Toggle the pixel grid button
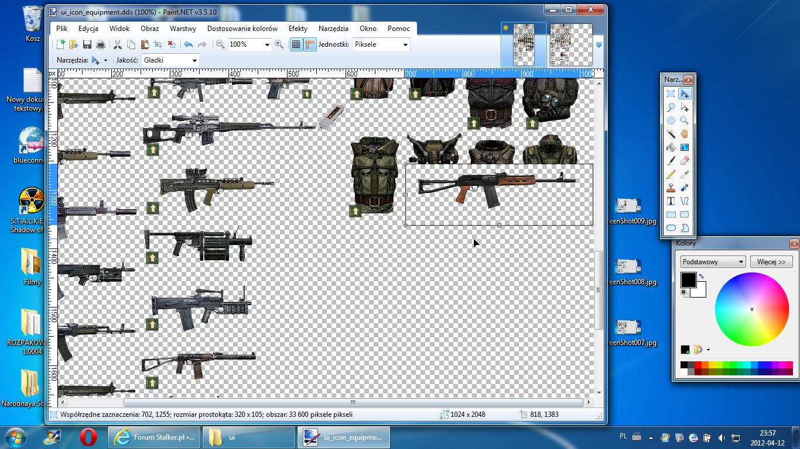800x449 pixels. (296, 44)
